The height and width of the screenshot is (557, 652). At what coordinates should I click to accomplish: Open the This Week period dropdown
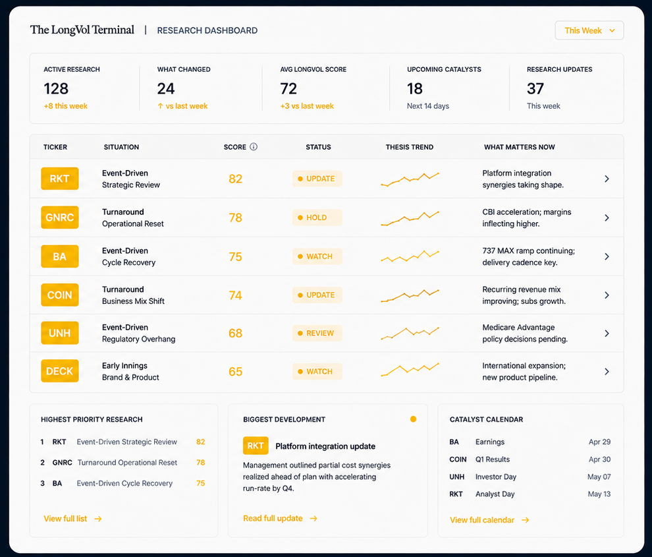589,30
